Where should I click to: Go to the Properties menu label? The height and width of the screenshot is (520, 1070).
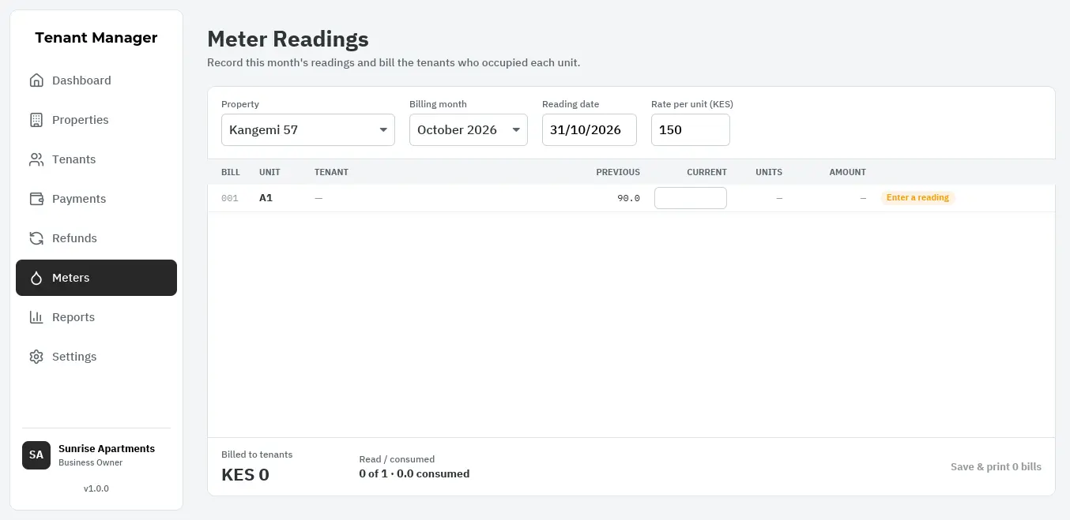tap(81, 120)
